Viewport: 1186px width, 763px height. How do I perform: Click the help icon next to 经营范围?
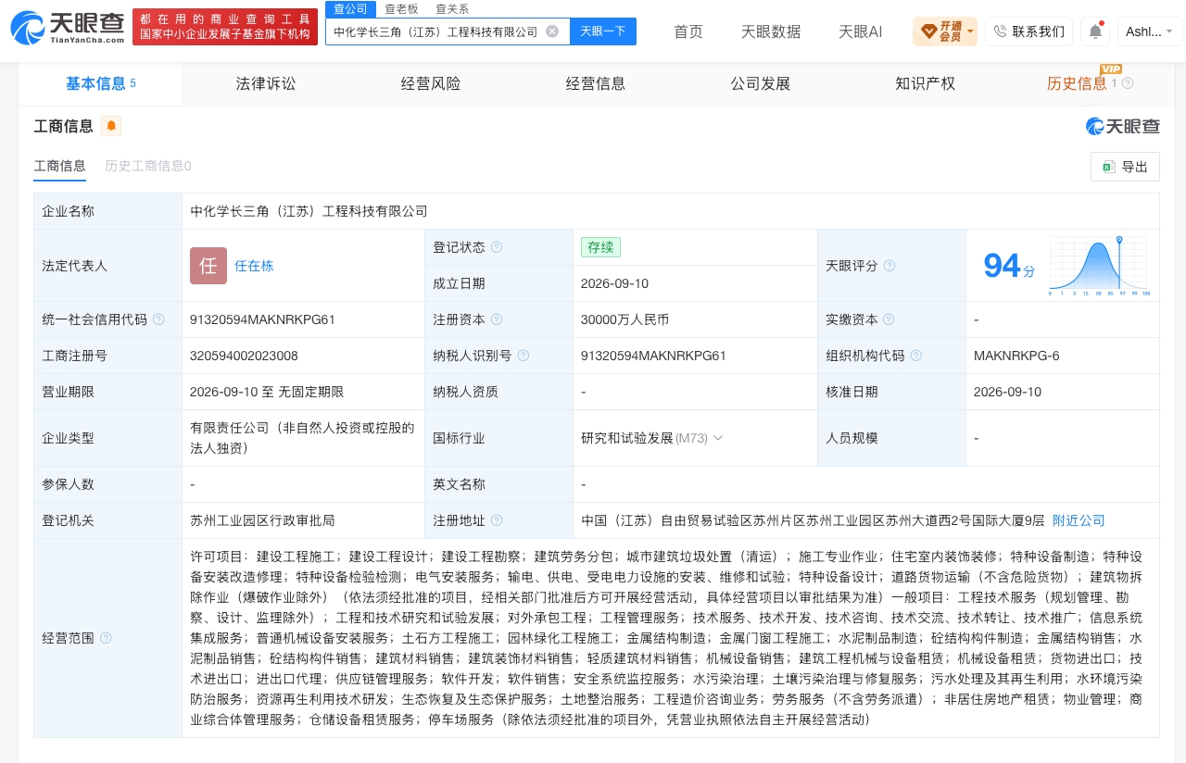[106, 638]
